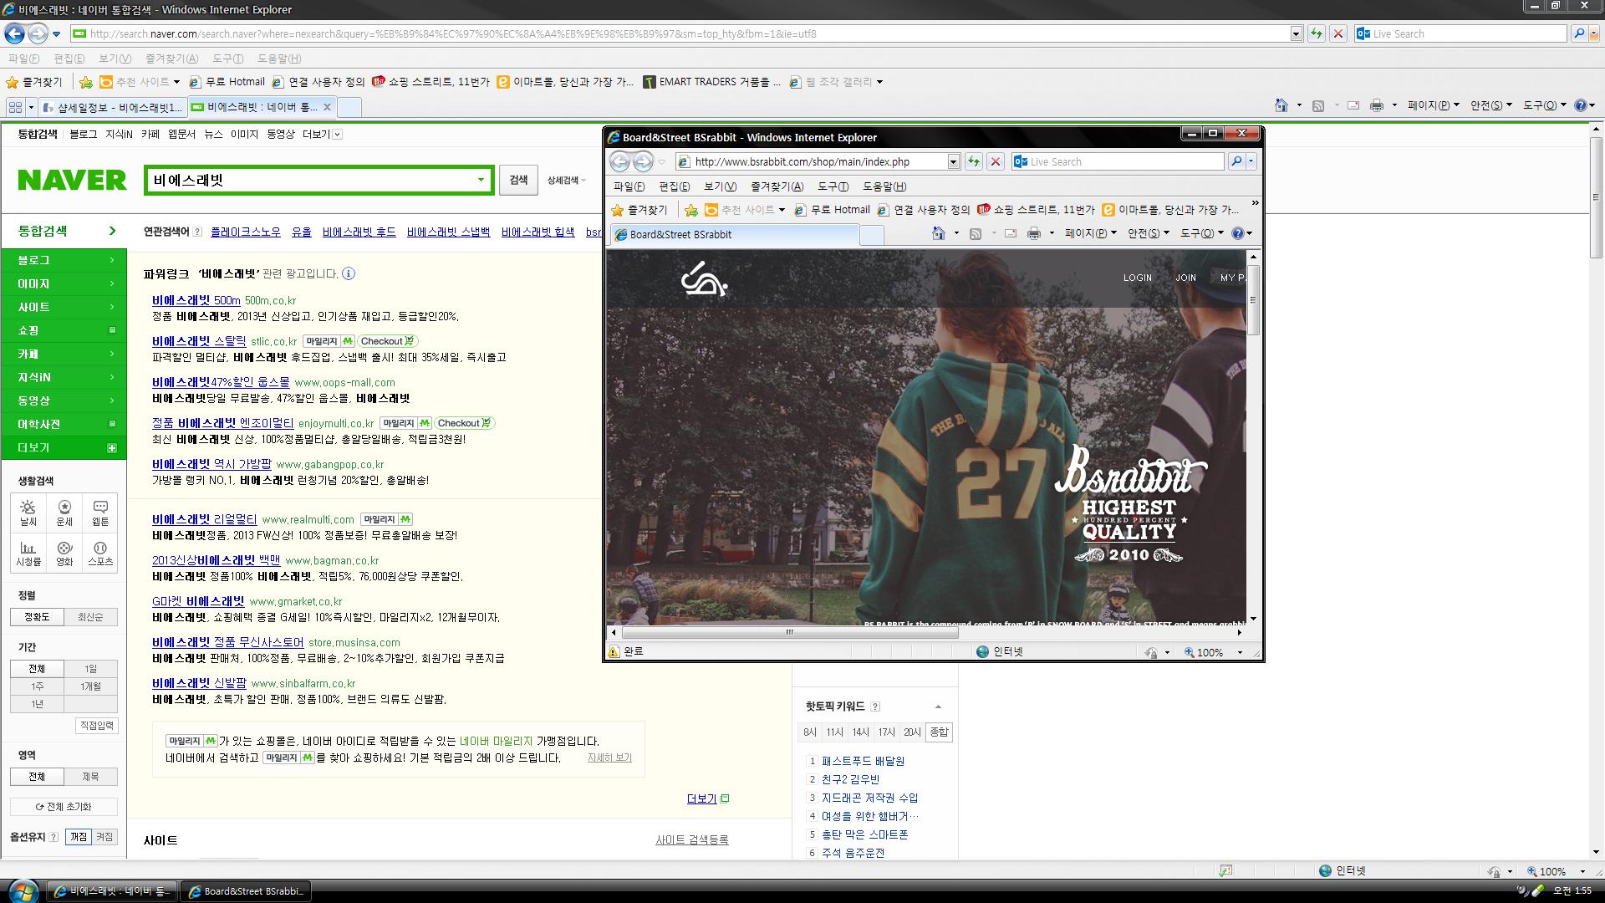Expand the 더보기 sidebar category
This screenshot has width=1605, height=903.
coord(64,447)
